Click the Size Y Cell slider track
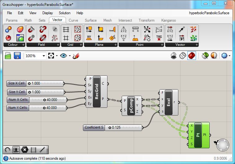This screenshot has width=235, height=164. click(x=45, y=92)
